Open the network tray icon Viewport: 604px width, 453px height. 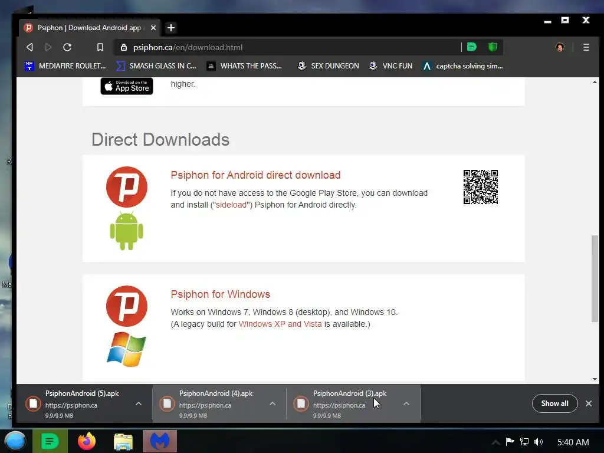point(524,442)
